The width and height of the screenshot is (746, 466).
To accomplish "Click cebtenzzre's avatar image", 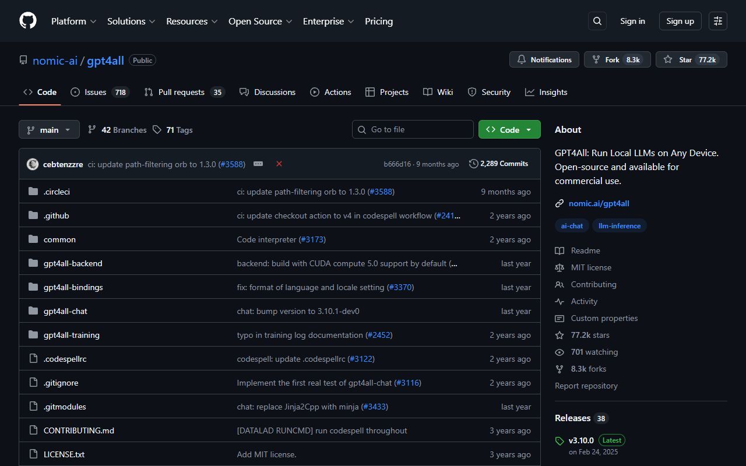I will (33, 164).
